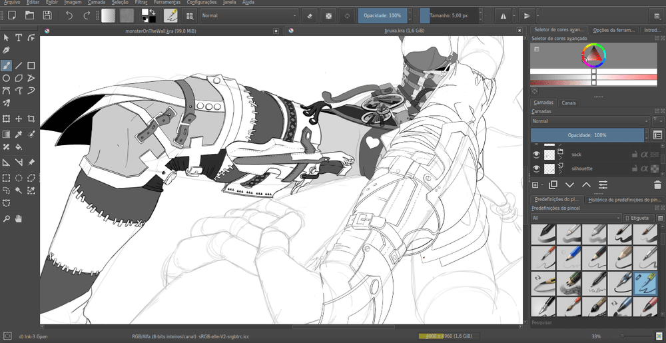Click the Undo arrow in toolbar
The width and height of the screenshot is (666, 343).
pos(69,15)
